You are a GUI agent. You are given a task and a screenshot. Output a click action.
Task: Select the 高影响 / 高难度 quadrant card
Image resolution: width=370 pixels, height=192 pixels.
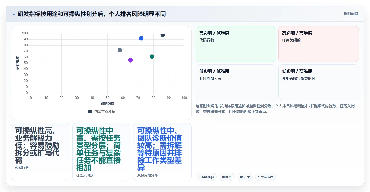point(318,44)
